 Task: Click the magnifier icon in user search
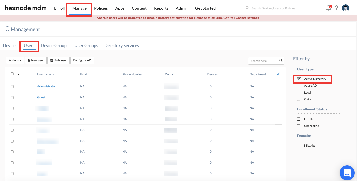pyautogui.click(x=281, y=61)
